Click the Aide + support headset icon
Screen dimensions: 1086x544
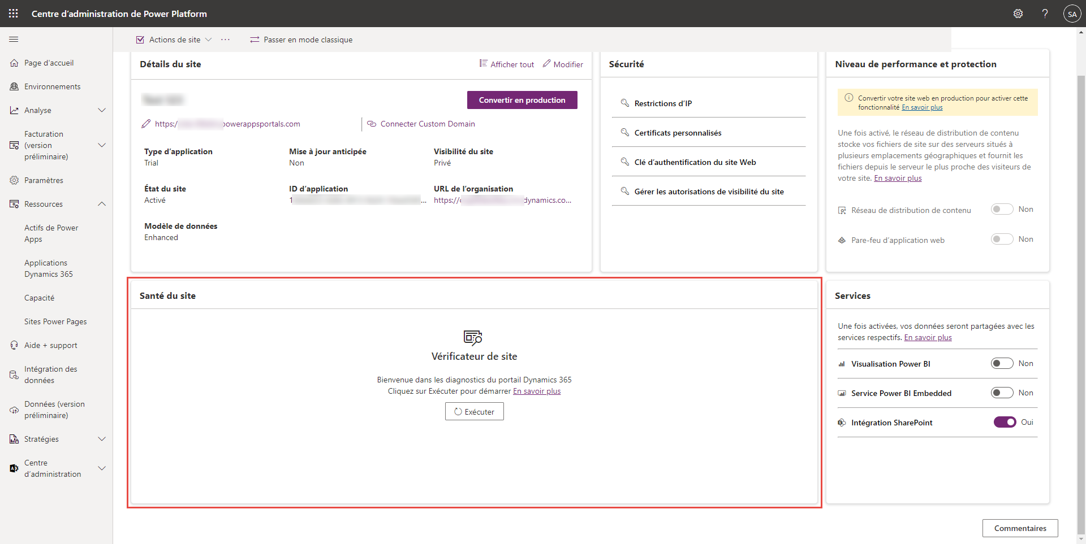[14, 346]
